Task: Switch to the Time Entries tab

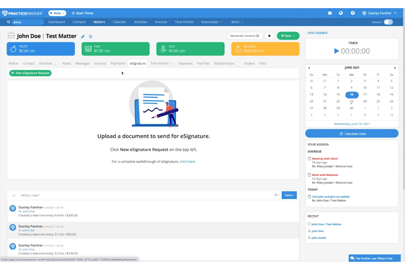Action: point(160,63)
